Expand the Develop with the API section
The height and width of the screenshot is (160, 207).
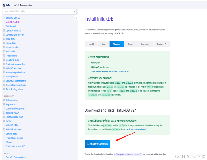[x=4, y=35]
